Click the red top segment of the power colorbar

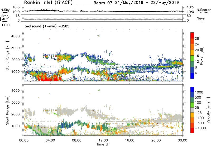tap(192, 35)
